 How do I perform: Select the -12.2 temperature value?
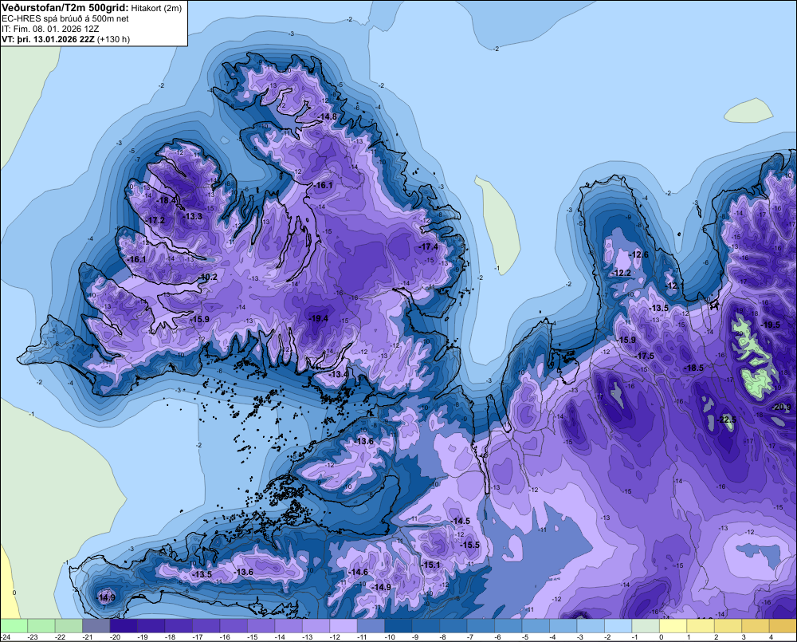coord(621,274)
